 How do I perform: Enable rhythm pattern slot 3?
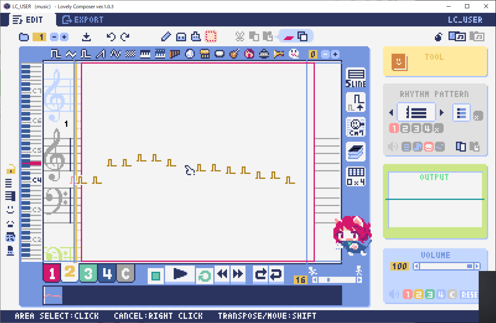click(416, 129)
